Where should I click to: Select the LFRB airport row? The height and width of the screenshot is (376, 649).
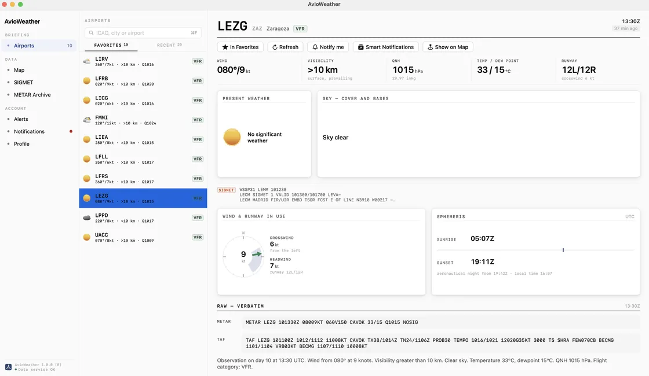(143, 81)
